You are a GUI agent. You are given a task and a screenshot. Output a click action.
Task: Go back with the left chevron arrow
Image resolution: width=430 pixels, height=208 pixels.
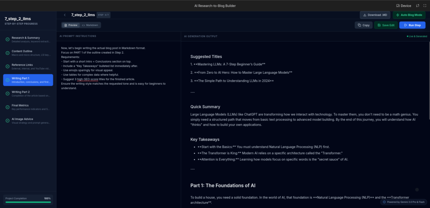pos(65,15)
